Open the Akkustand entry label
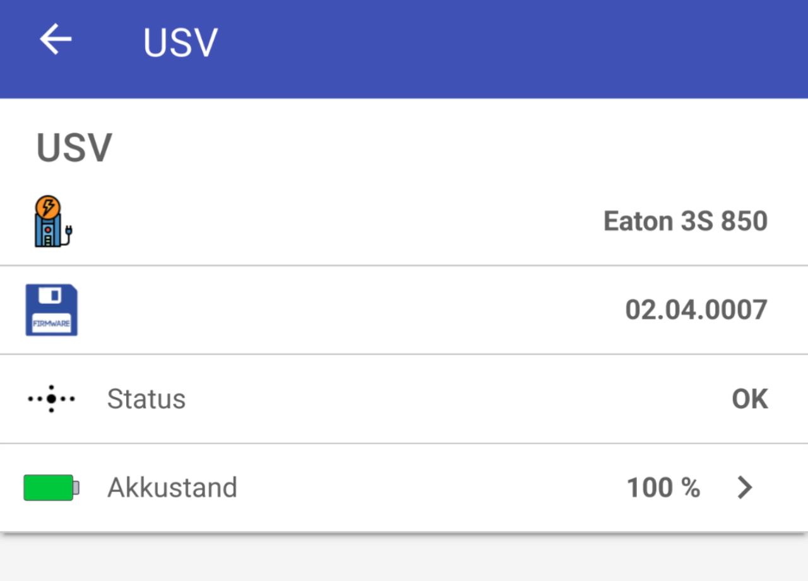The width and height of the screenshot is (808, 581). [172, 488]
